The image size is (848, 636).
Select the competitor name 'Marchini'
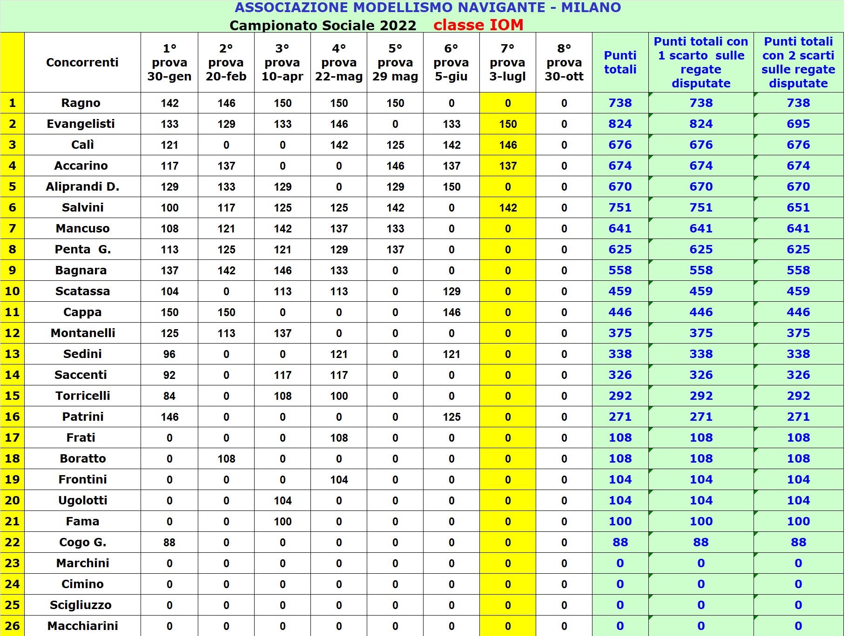[83, 563]
